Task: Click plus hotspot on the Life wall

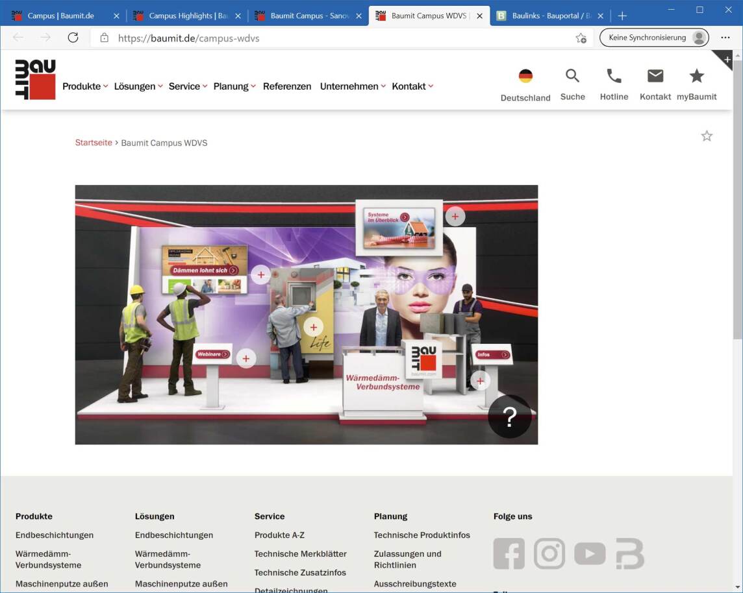Action: pos(313,327)
